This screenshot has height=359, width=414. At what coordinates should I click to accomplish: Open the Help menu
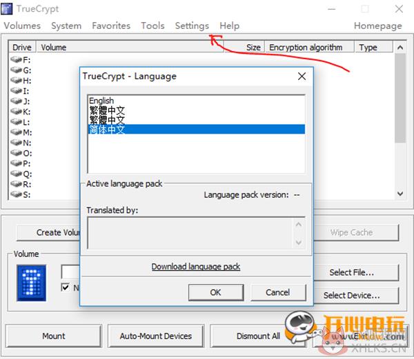click(230, 25)
